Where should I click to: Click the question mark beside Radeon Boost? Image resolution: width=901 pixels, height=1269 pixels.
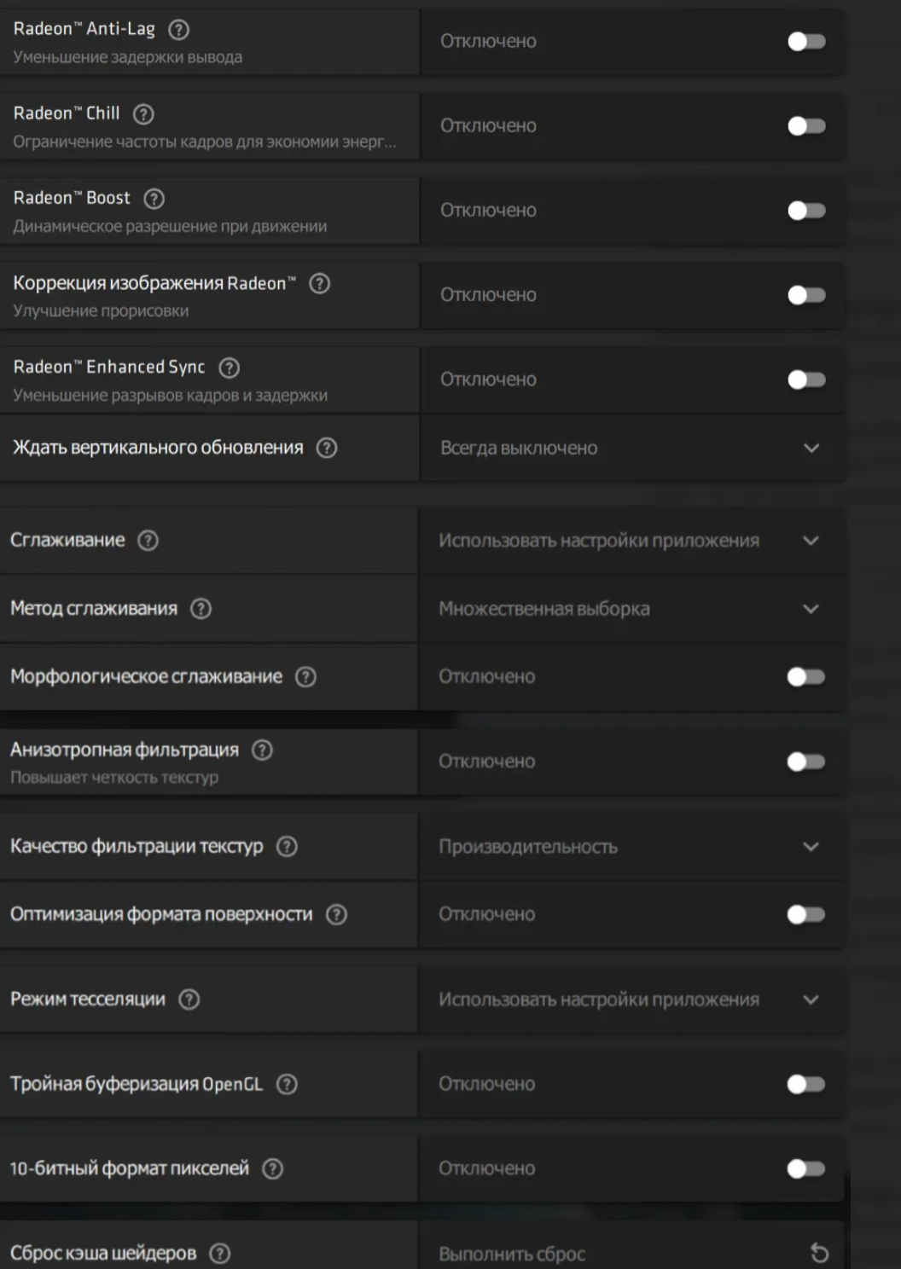point(154,199)
